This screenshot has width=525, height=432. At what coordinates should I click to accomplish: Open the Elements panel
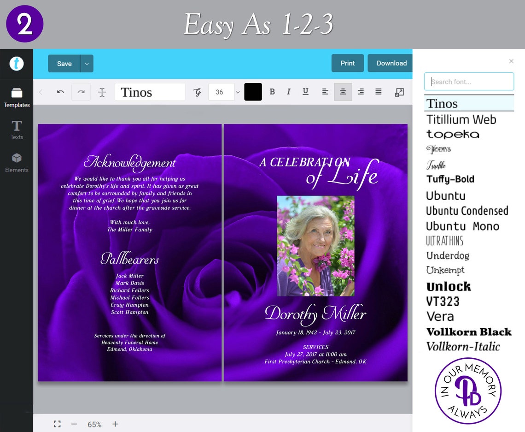point(17,162)
